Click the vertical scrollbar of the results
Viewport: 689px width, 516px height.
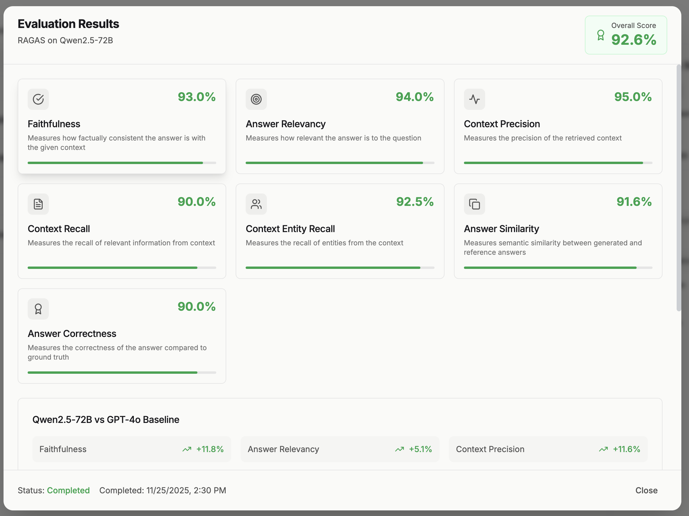click(678, 187)
